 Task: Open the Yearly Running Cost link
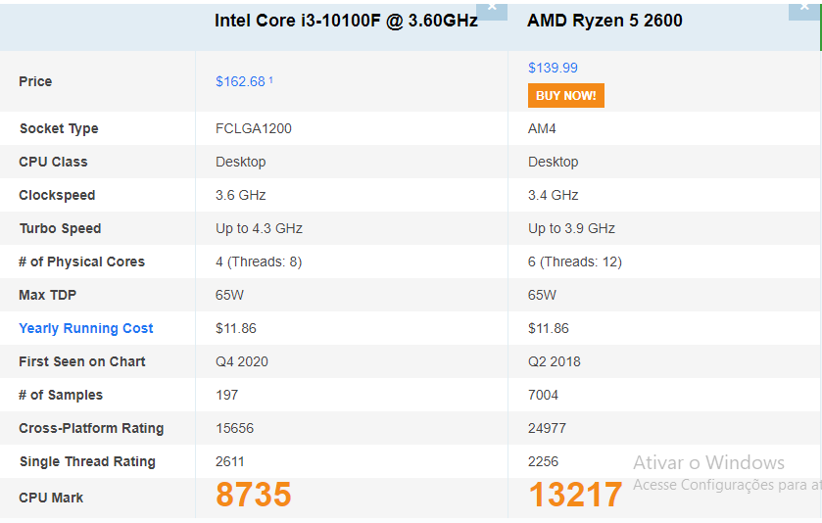click(x=86, y=328)
